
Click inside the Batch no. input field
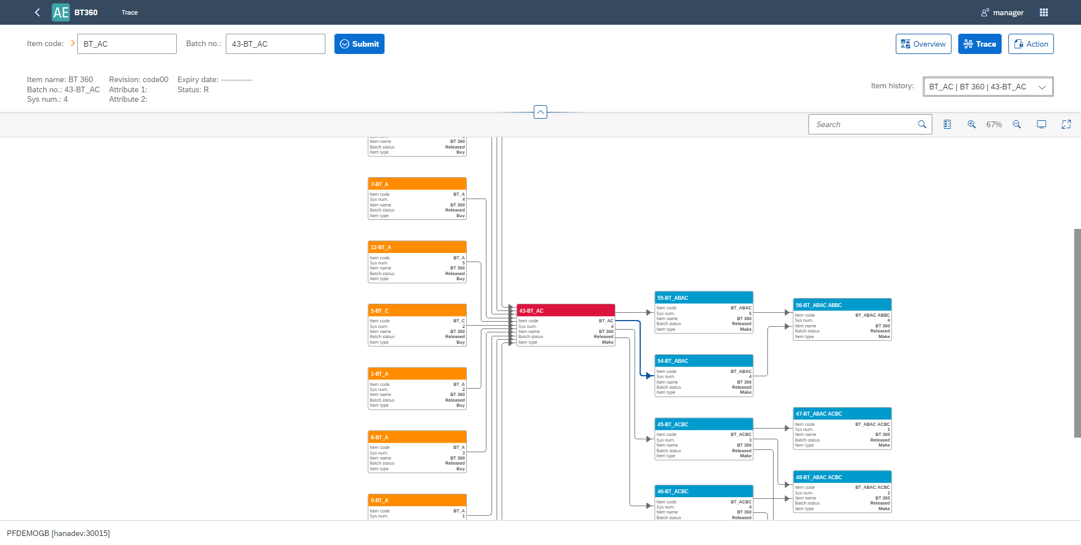point(275,43)
